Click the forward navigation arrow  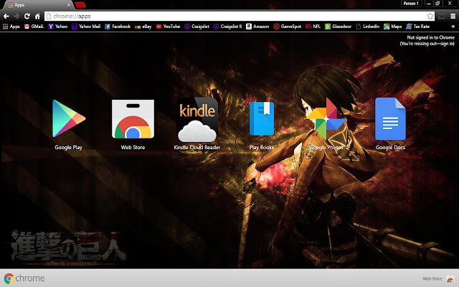tap(16, 16)
